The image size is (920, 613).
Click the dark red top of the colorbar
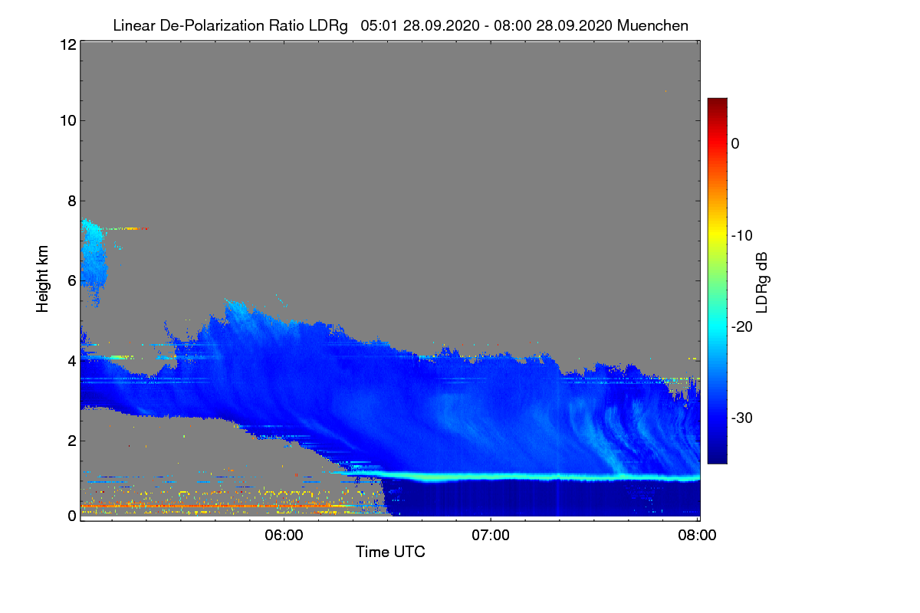pyautogui.click(x=717, y=103)
